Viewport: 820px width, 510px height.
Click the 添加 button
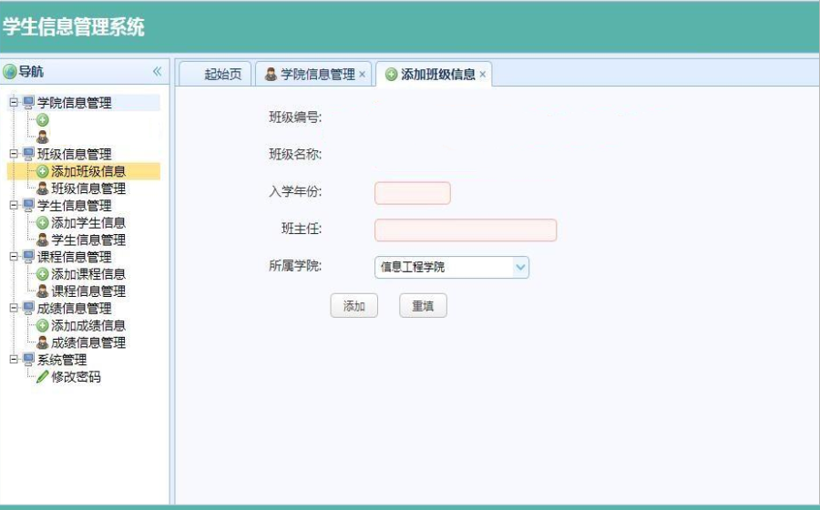[x=354, y=306]
